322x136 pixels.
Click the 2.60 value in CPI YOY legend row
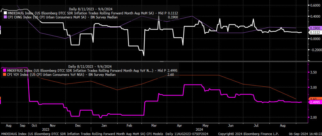tap(171, 75)
